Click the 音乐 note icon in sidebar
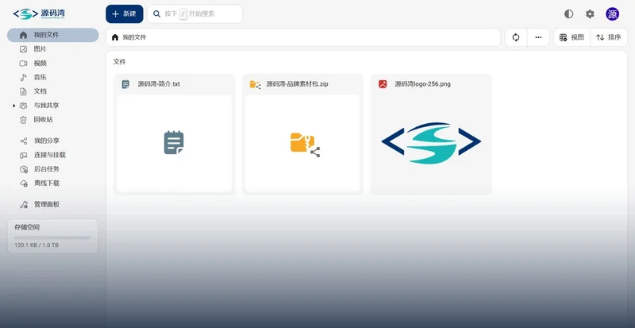635x328 pixels. tap(24, 77)
